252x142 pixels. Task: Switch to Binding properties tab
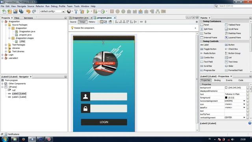[x=217, y=80]
